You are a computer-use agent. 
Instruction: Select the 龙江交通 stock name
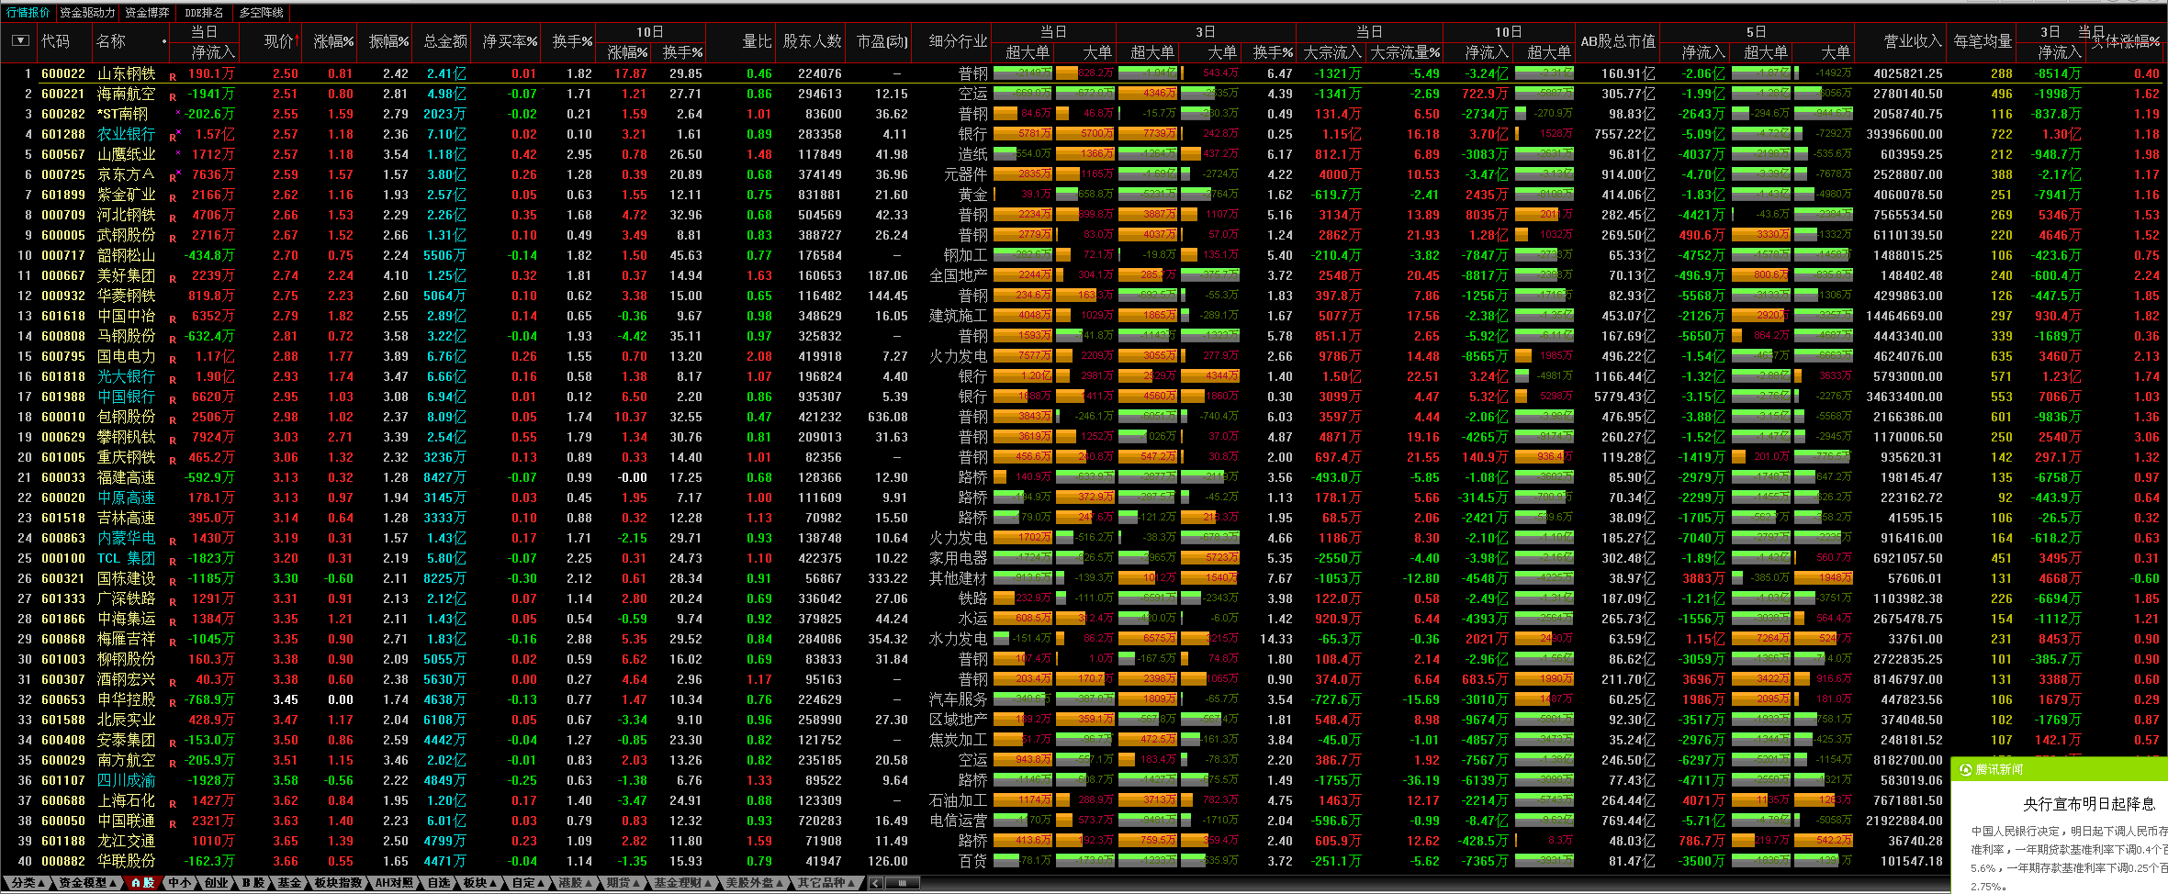coord(127,841)
